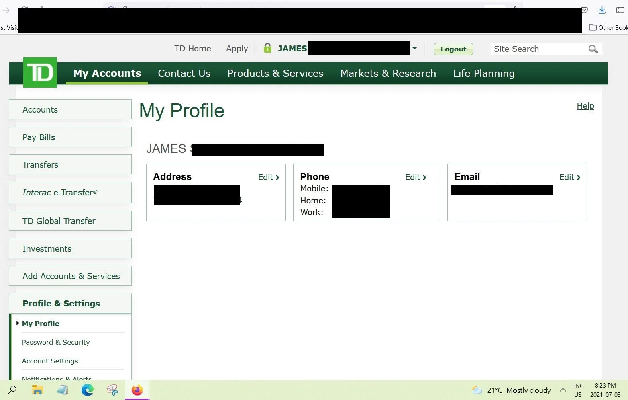Open Investments from the sidebar
Viewport: 628px width, 400px height.
[70, 248]
